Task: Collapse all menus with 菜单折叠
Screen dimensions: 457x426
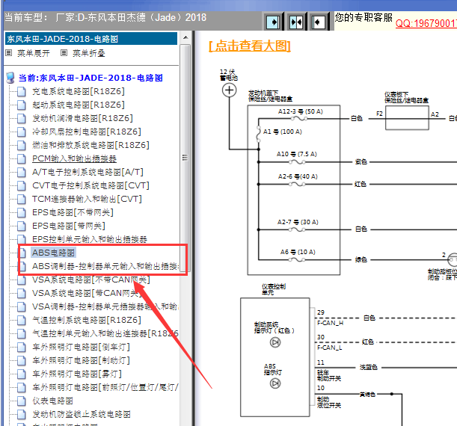Action: click(88, 53)
